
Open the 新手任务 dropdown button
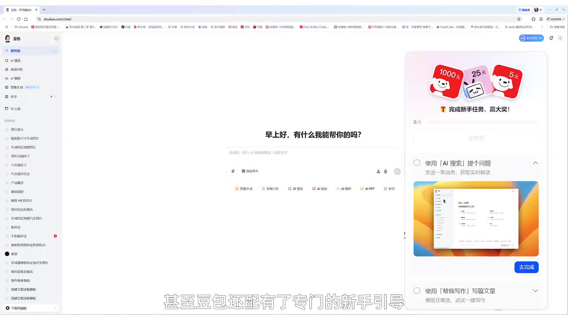[531, 38]
